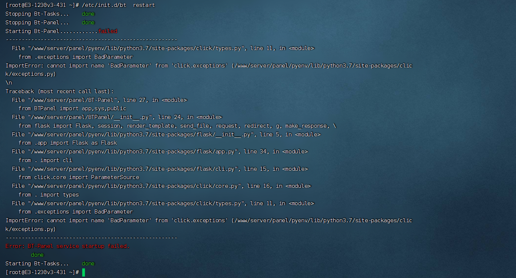Click red 'Error: BT-Panel service startup failed.'
Screen dimensions: 516x278
point(68,246)
